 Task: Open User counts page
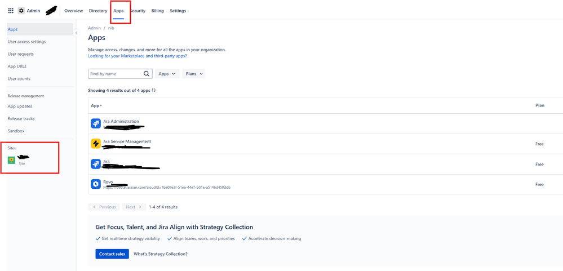pos(19,79)
